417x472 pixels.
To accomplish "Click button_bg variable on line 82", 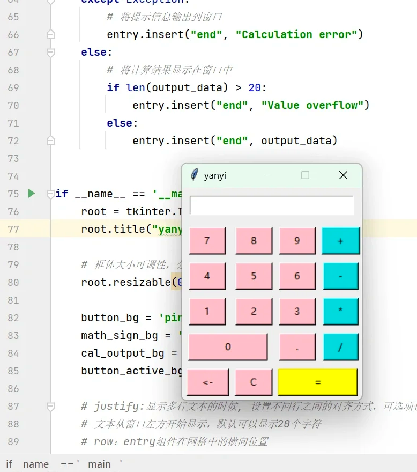I will pyautogui.click(x=110, y=318).
